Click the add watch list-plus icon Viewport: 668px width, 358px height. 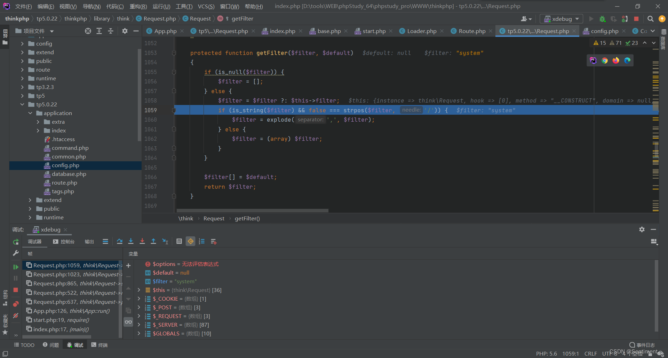[x=214, y=241]
